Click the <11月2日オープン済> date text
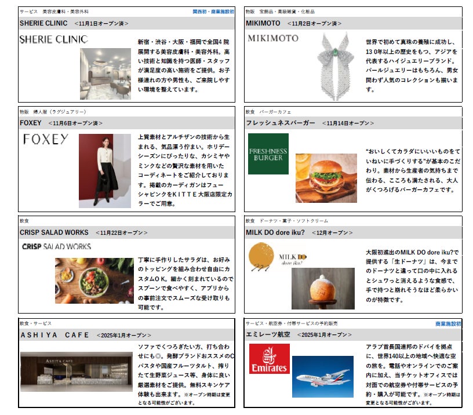473x415 pixels. pos(314,24)
